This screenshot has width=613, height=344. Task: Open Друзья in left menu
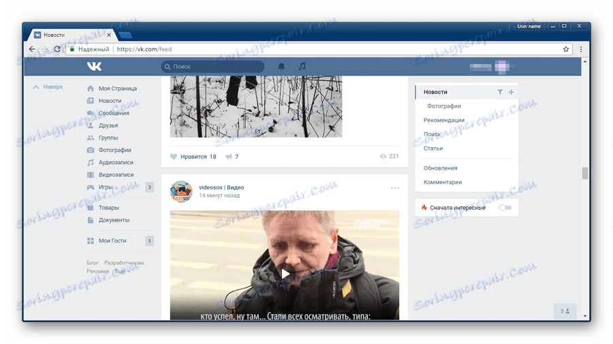108,125
